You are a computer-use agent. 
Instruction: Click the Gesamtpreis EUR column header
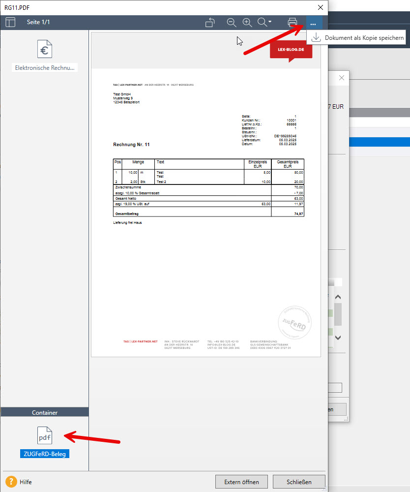pyautogui.click(x=288, y=164)
